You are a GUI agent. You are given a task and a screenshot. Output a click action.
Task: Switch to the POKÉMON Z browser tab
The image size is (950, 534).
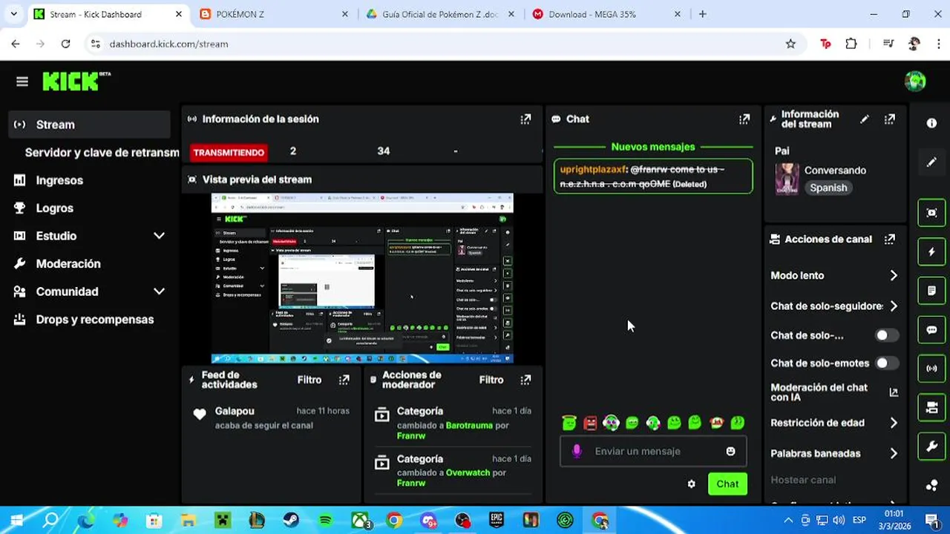[275, 14]
